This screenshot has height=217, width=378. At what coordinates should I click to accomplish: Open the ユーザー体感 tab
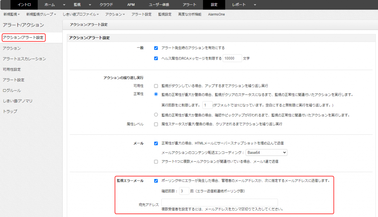159,4
